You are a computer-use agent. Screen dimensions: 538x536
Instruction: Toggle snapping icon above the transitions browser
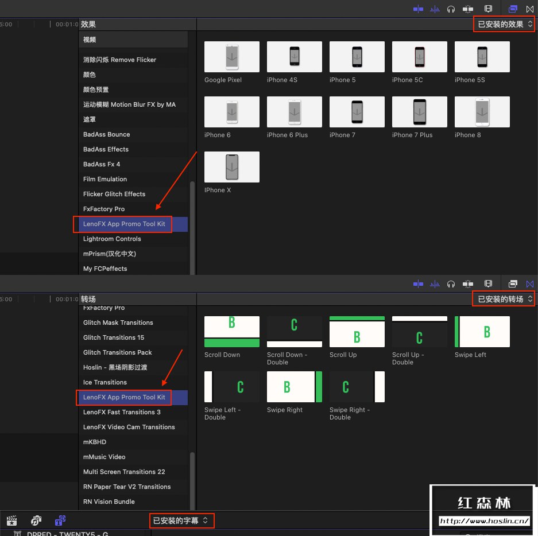point(467,284)
